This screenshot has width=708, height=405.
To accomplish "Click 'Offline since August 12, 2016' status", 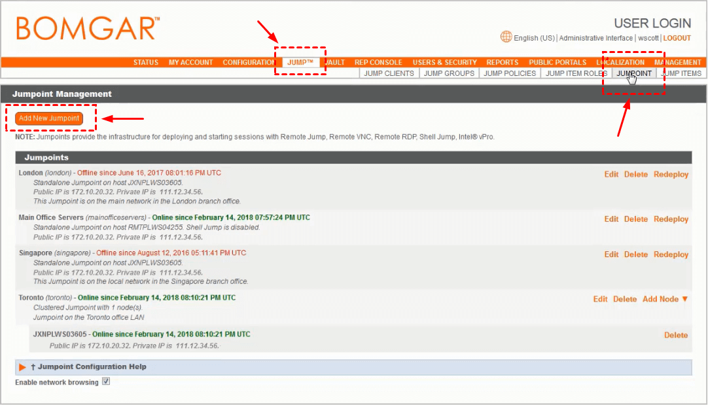I will [171, 253].
